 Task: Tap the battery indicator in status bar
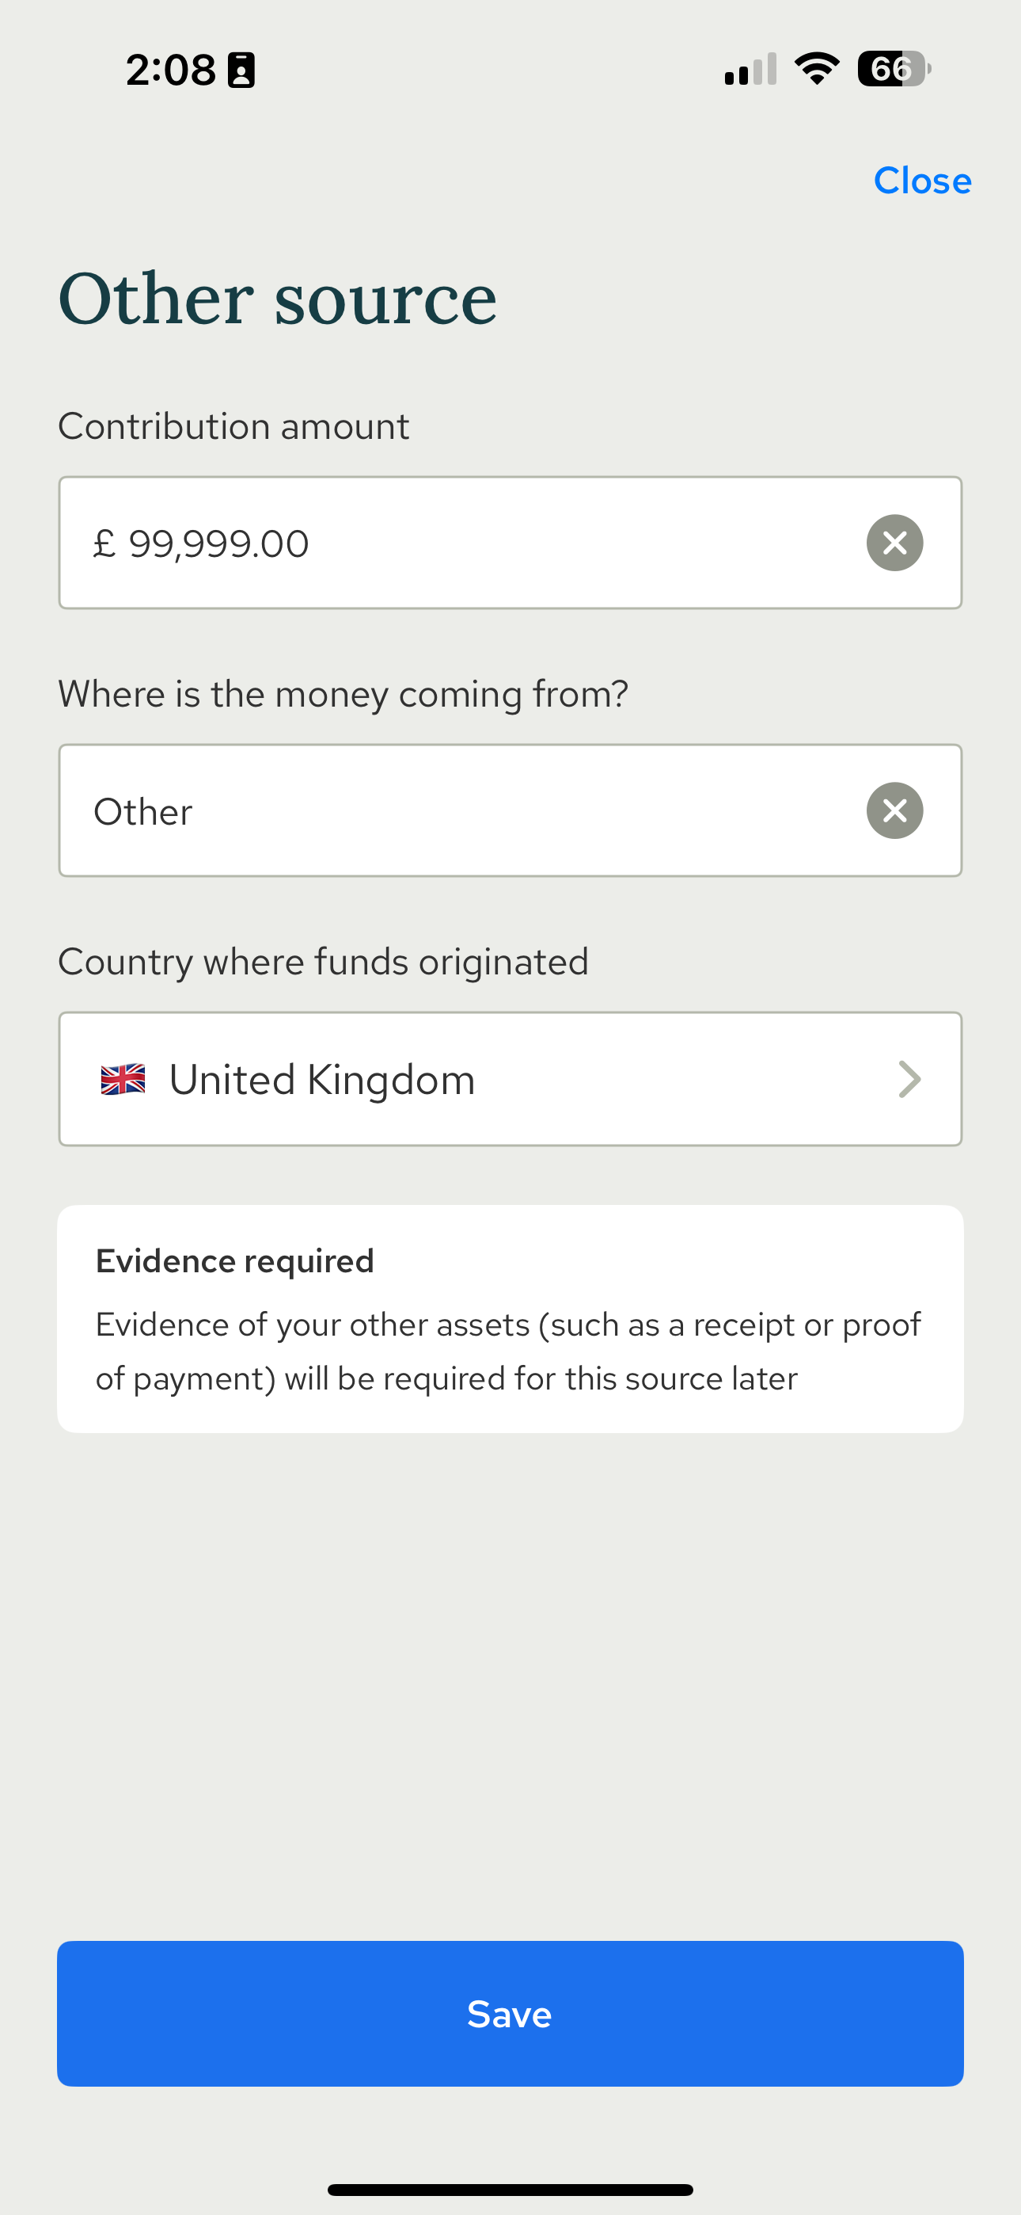click(894, 69)
